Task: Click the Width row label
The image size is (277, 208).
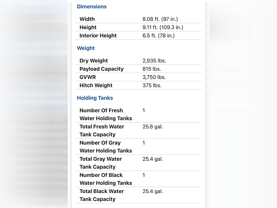Action: pyautogui.click(x=87, y=19)
